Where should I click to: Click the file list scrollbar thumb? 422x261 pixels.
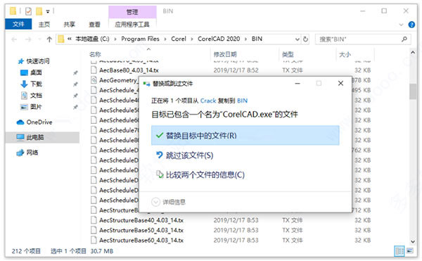[x=413, y=91]
